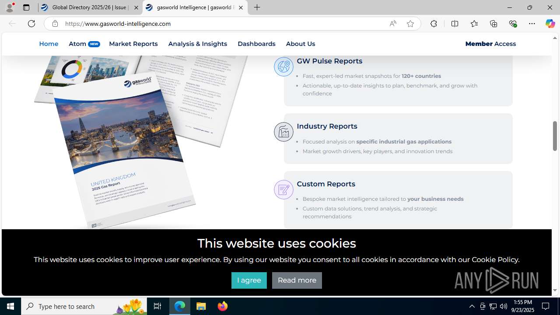Focus the address bar URL field
Image resolution: width=560 pixels, height=315 pixels.
[x=223, y=24]
